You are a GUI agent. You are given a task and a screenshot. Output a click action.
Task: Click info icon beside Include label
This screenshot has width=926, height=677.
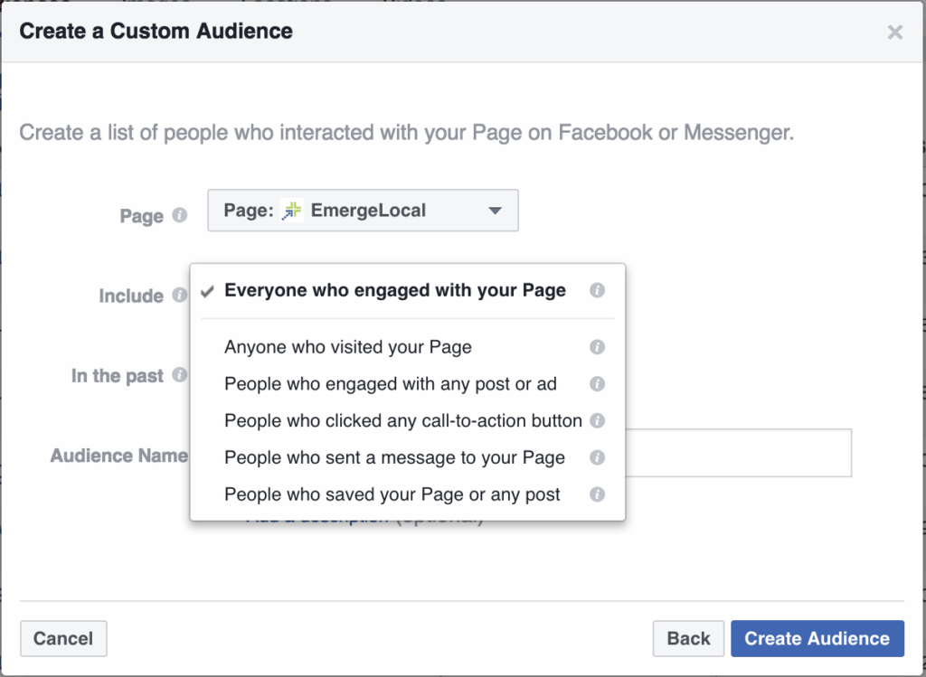click(x=180, y=296)
